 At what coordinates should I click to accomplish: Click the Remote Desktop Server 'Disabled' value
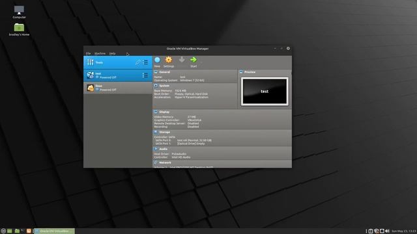click(193, 123)
